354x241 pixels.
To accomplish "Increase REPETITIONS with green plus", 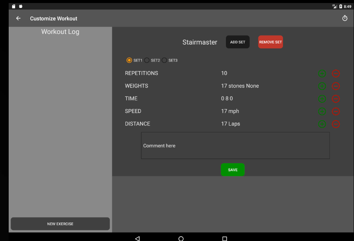I will pyautogui.click(x=322, y=74).
